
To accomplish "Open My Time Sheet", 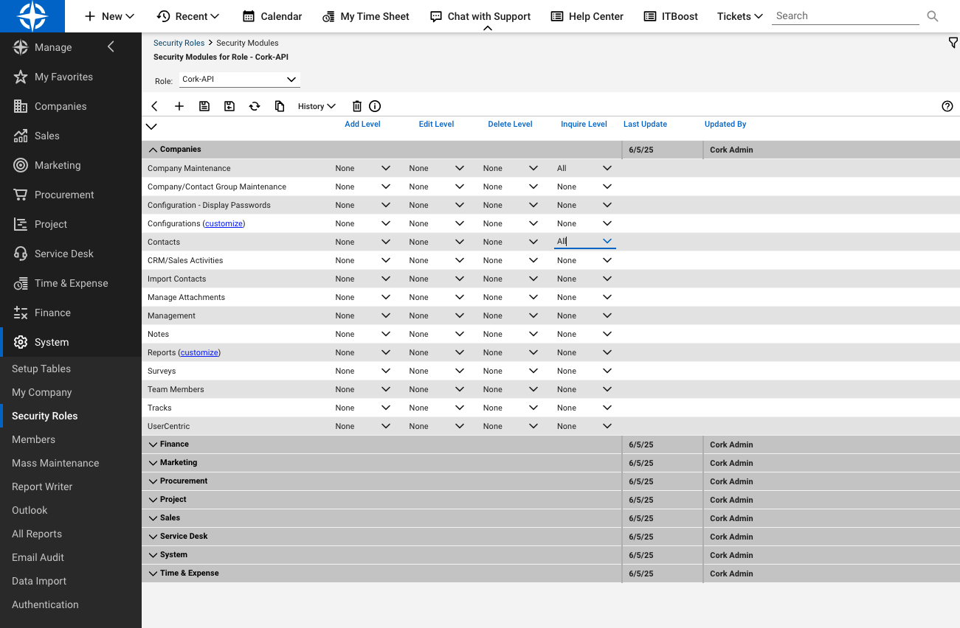I will 366,16.
